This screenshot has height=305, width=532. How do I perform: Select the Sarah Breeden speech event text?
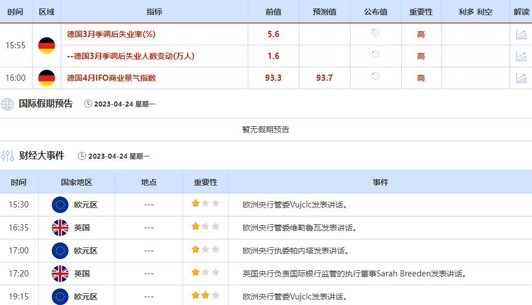click(x=354, y=274)
